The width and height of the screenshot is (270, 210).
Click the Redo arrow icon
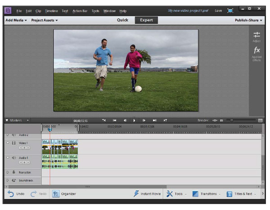pyautogui.click(x=33, y=194)
